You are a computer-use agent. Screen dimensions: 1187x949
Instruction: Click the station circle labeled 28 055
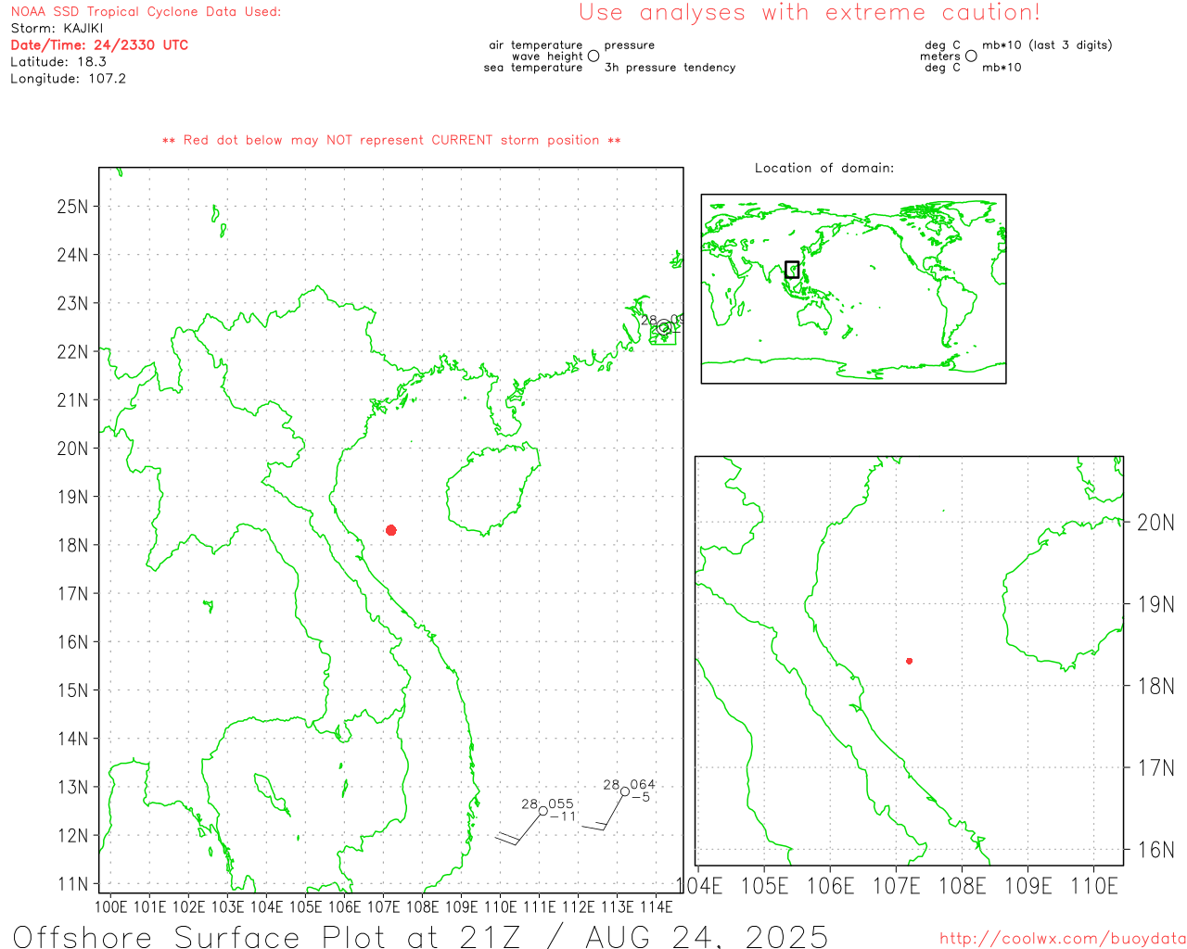[x=543, y=811]
